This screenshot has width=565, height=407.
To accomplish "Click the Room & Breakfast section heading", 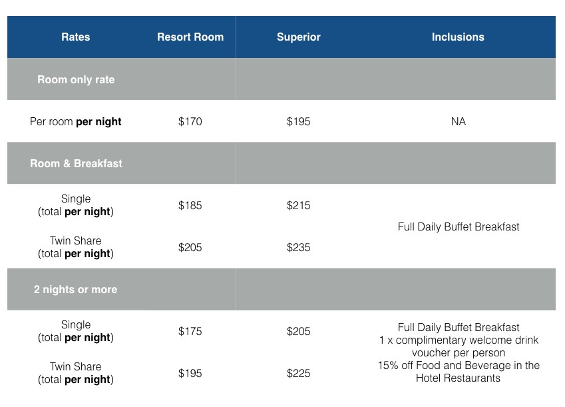I will (x=76, y=163).
